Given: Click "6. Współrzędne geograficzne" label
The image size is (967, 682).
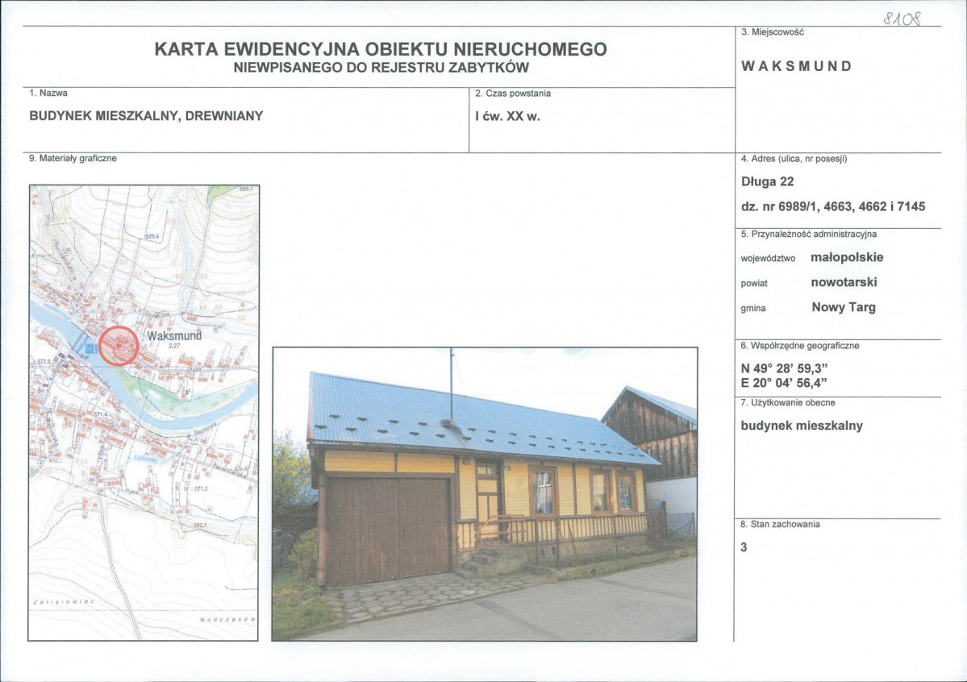Looking at the screenshot, I should tap(800, 346).
